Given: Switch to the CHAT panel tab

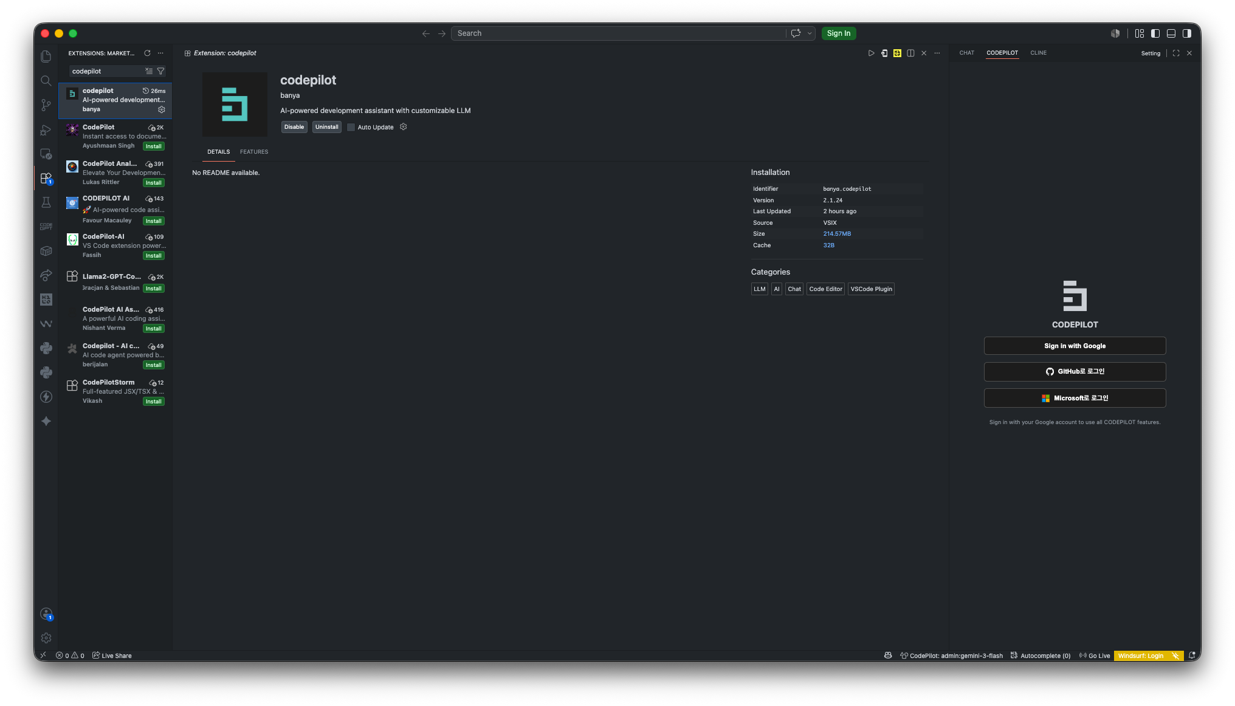Looking at the screenshot, I should (x=966, y=53).
